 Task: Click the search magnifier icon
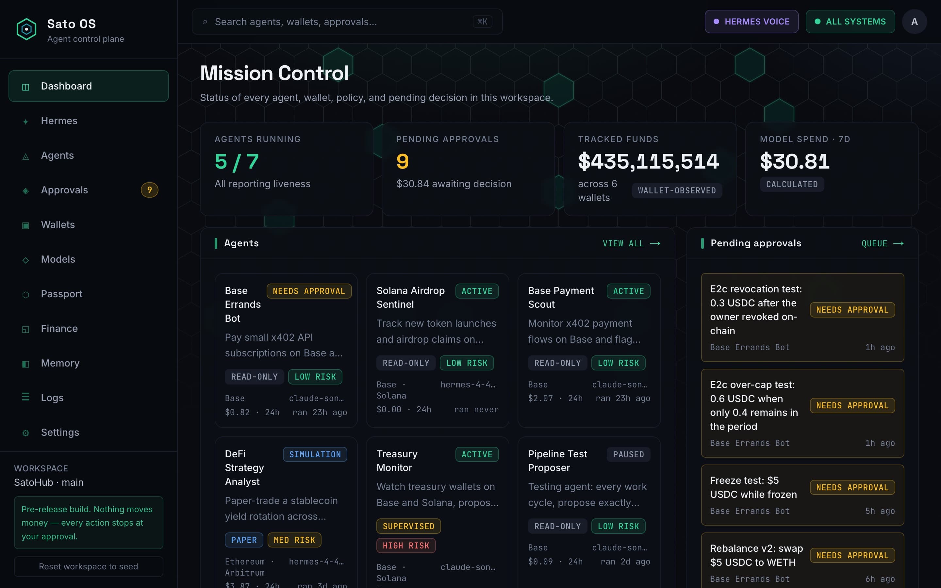tap(205, 22)
